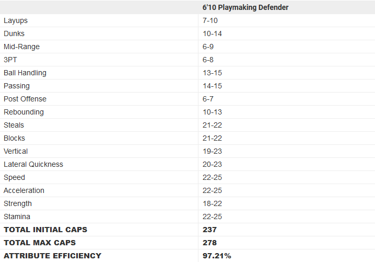Click the Blocks row label

14,138
